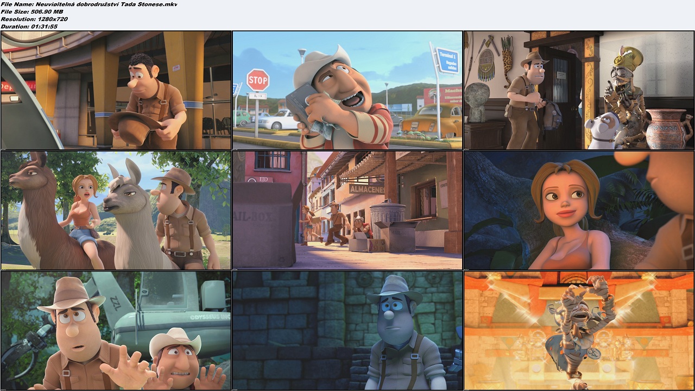
Task: Click the close-up thumbnail of smiling woman
Action: 579,210
